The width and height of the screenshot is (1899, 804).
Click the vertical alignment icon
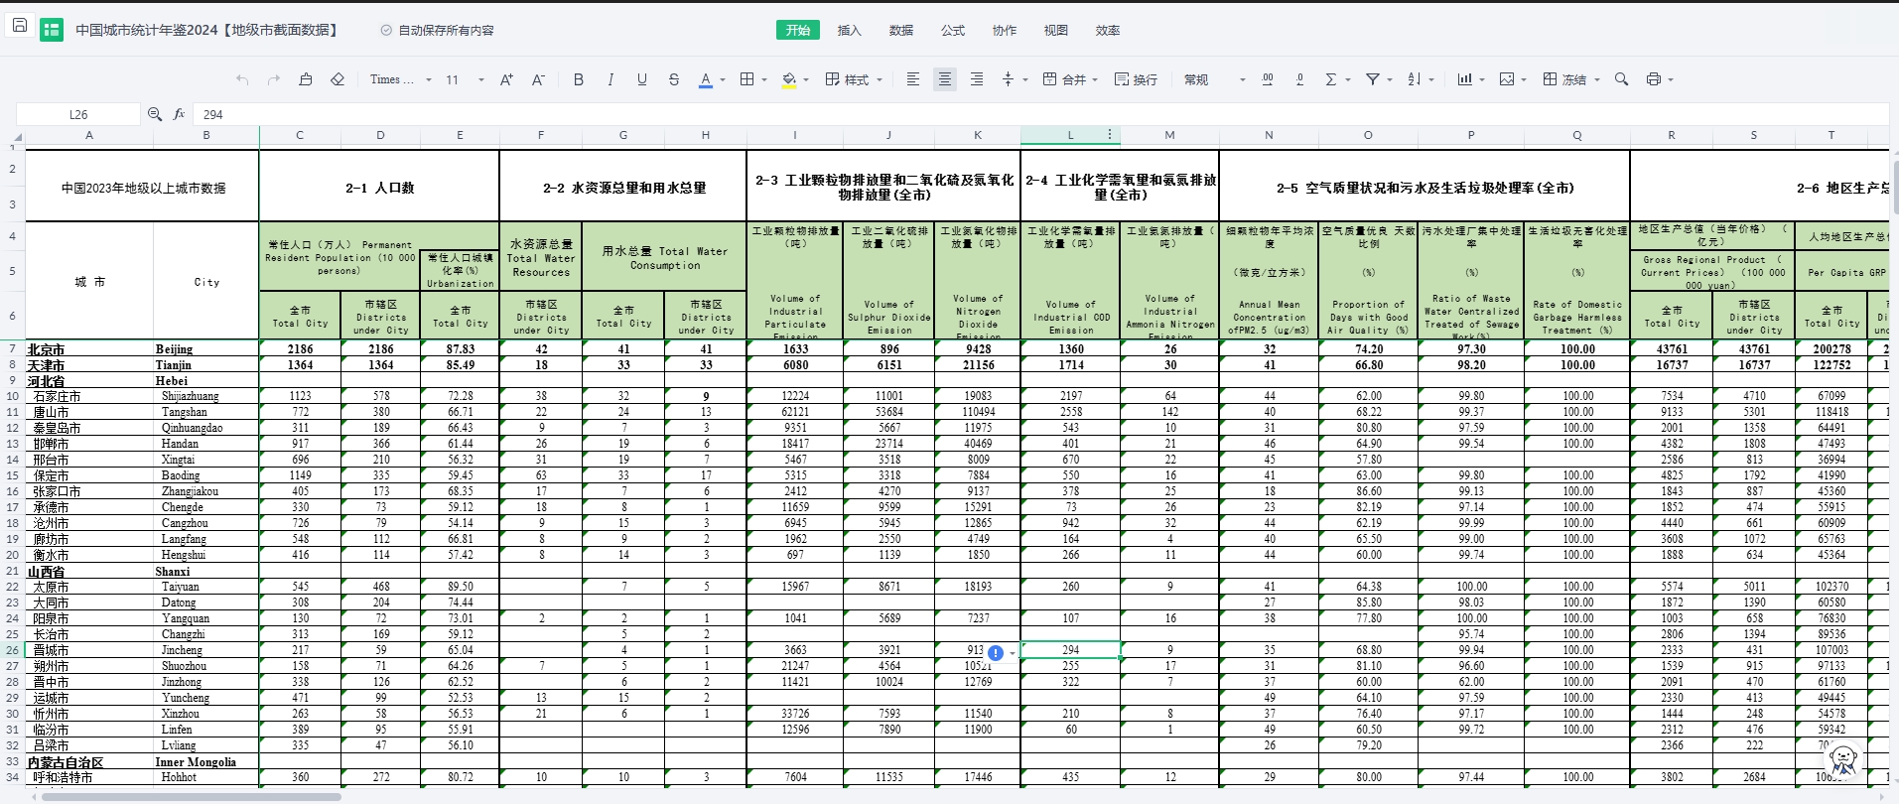1008,79
